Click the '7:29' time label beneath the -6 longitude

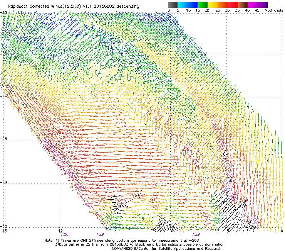(x=196, y=234)
